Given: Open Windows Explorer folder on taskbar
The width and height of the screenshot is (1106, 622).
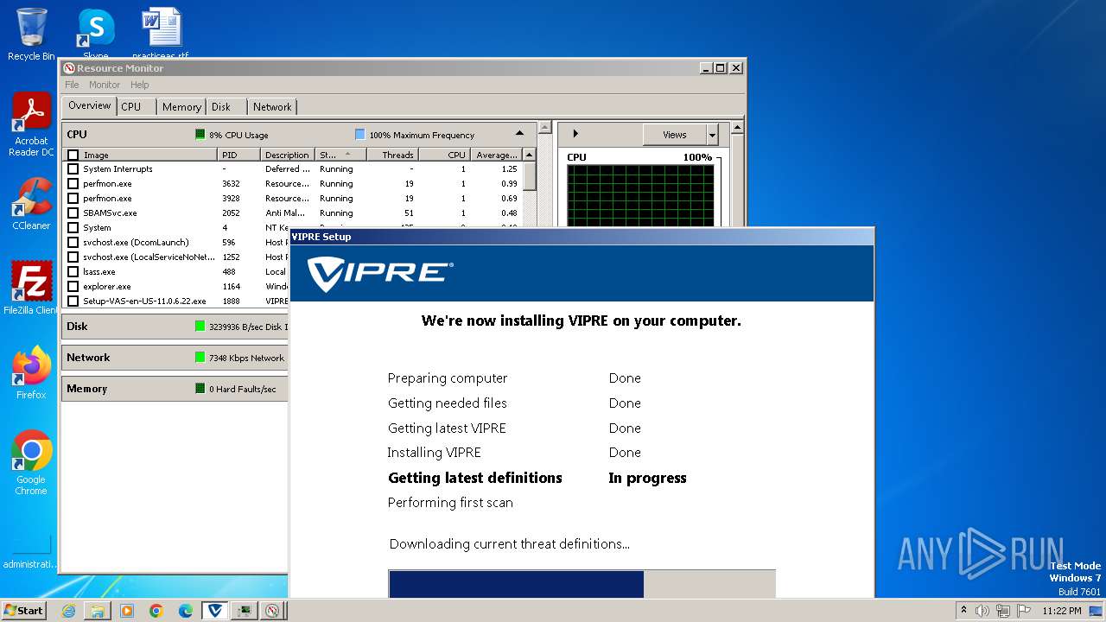Looking at the screenshot, I should [x=98, y=611].
